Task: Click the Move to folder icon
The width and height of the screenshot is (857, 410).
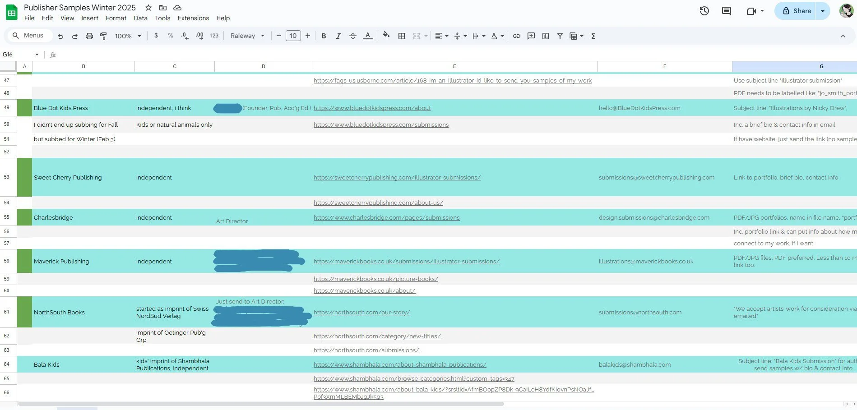Action: (163, 8)
